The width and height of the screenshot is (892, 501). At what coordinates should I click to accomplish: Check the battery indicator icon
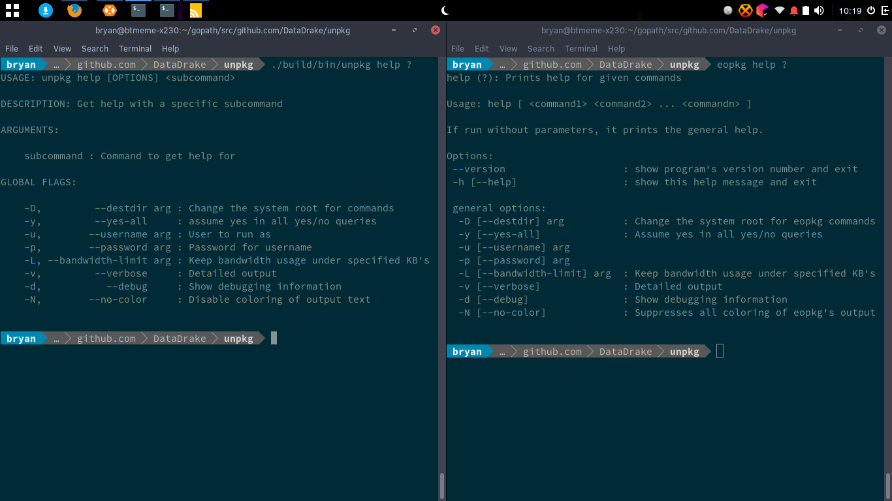point(806,10)
